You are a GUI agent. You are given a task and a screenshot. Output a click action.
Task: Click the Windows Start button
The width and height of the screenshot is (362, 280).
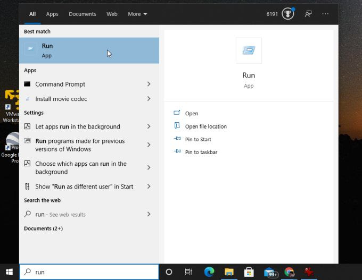pos(9,272)
